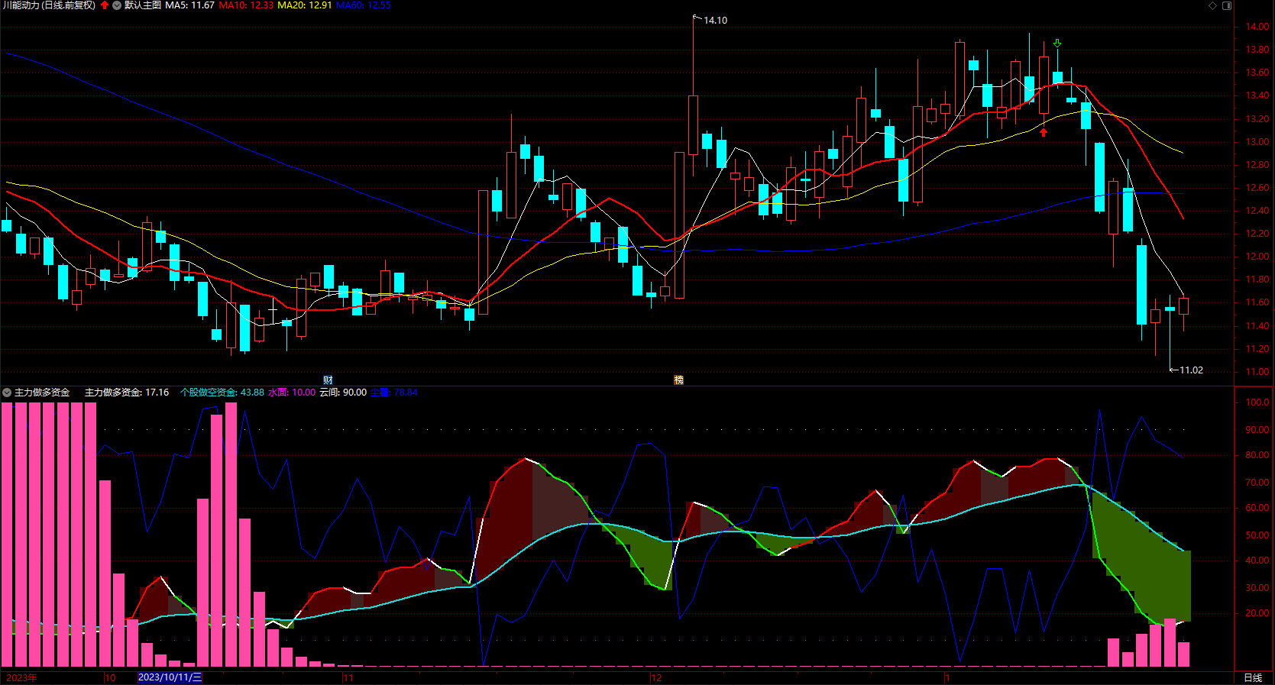The image size is (1275, 685).
Task: Click the 10 month marker on time axis
Action: (x=111, y=678)
